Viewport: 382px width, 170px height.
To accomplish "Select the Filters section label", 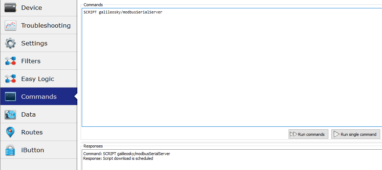I will pos(31,61).
